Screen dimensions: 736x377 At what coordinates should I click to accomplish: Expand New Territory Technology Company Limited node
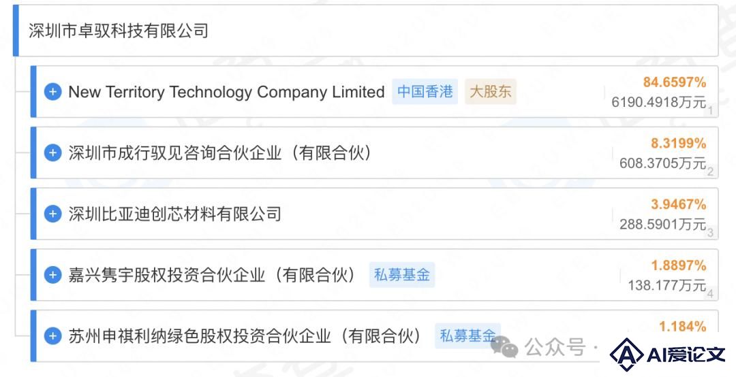pyautogui.click(x=52, y=91)
